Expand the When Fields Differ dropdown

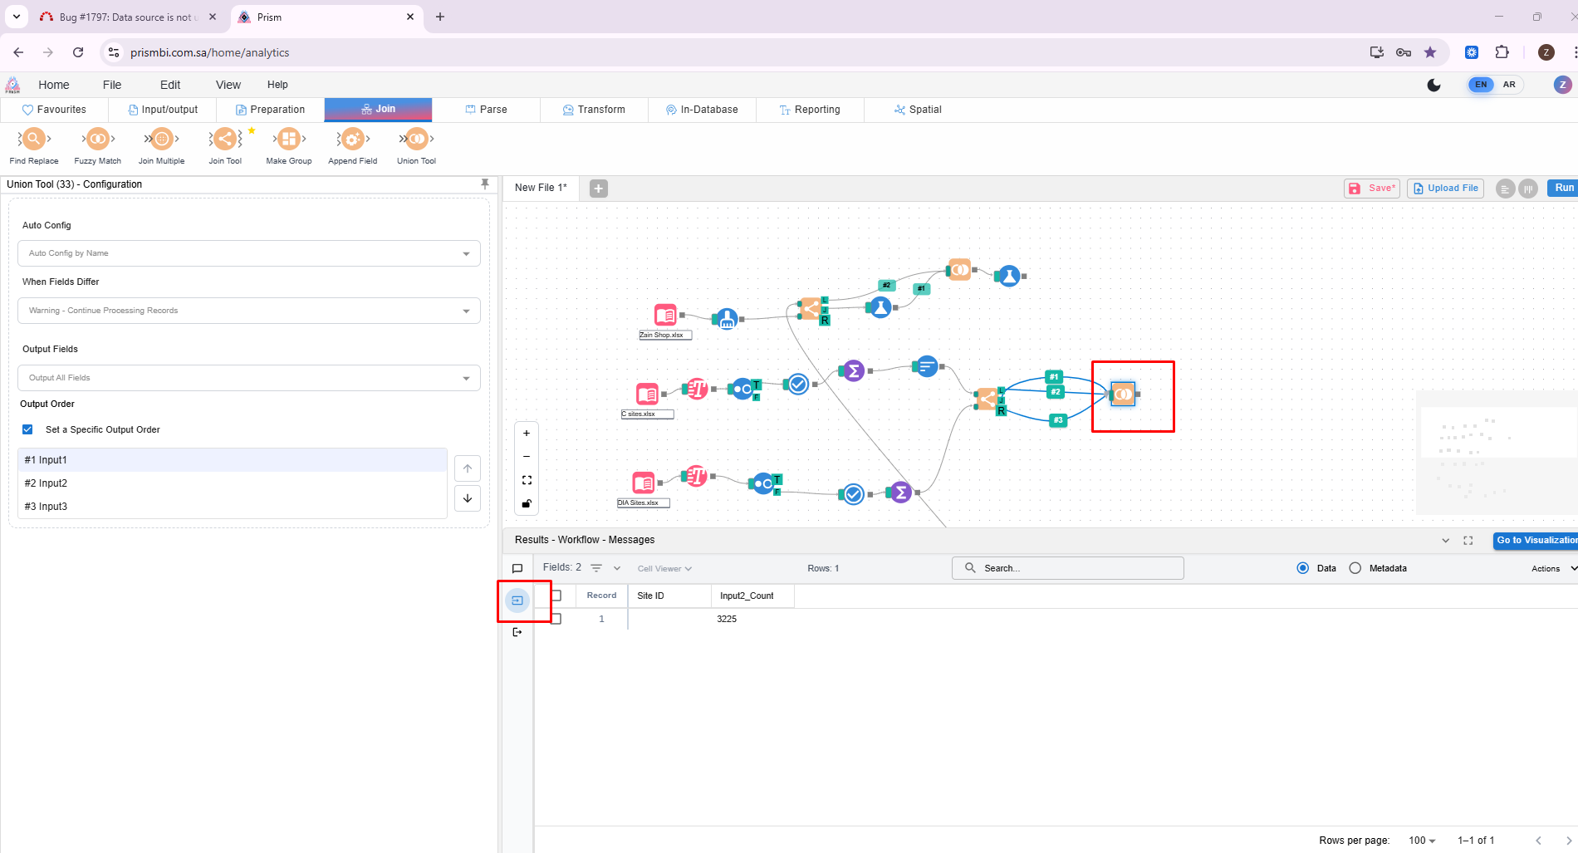tap(248, 311)
